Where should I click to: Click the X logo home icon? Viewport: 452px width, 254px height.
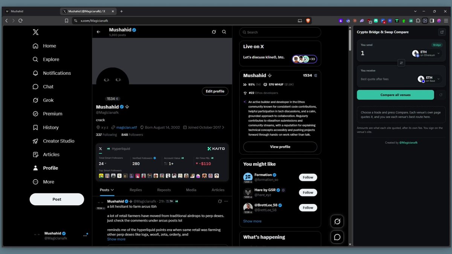click(x=35, y=32)
